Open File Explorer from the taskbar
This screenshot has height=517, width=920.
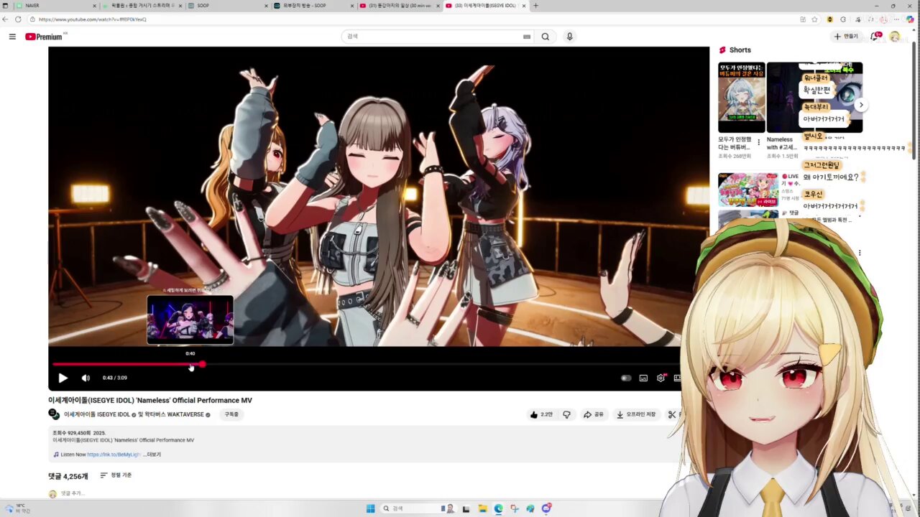pos(482,508)
